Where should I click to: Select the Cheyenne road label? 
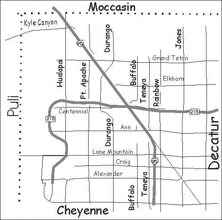[x=83, y=211]
